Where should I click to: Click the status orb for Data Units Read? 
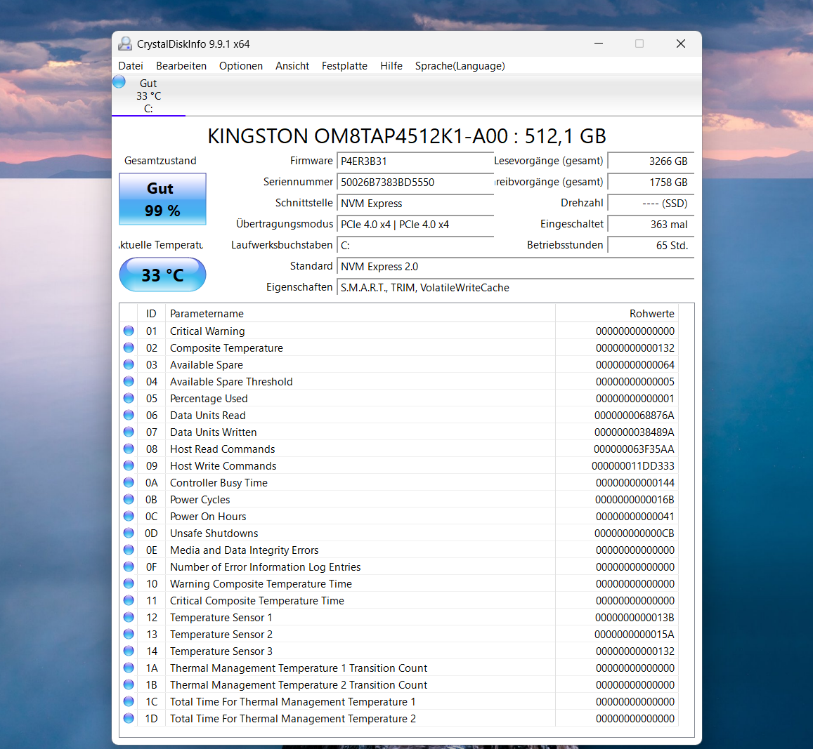pos(129,415)
